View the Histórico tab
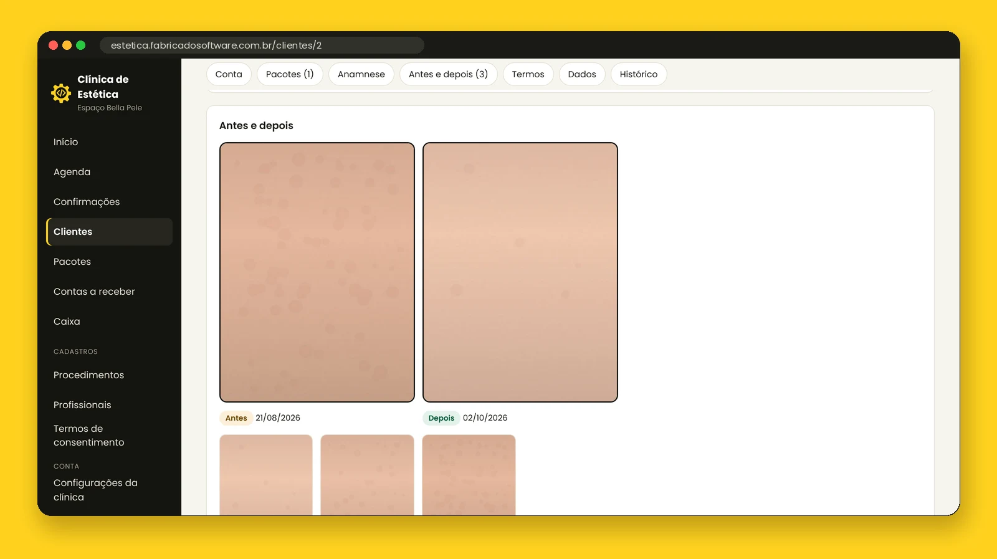The image size is (997, 559). pos(639,74)
